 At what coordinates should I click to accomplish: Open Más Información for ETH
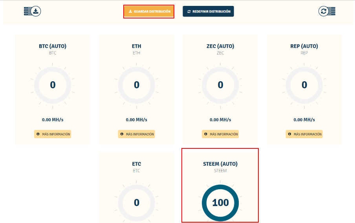(x=137, y=134)
